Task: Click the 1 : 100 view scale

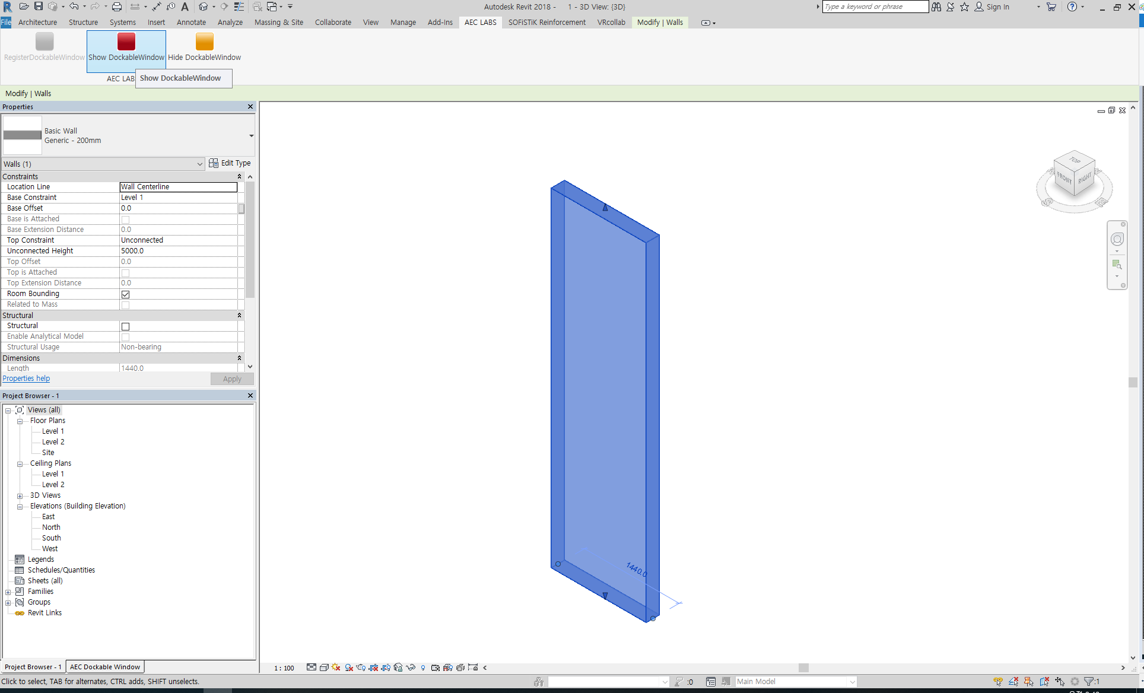Action: [x=284, y=668]
